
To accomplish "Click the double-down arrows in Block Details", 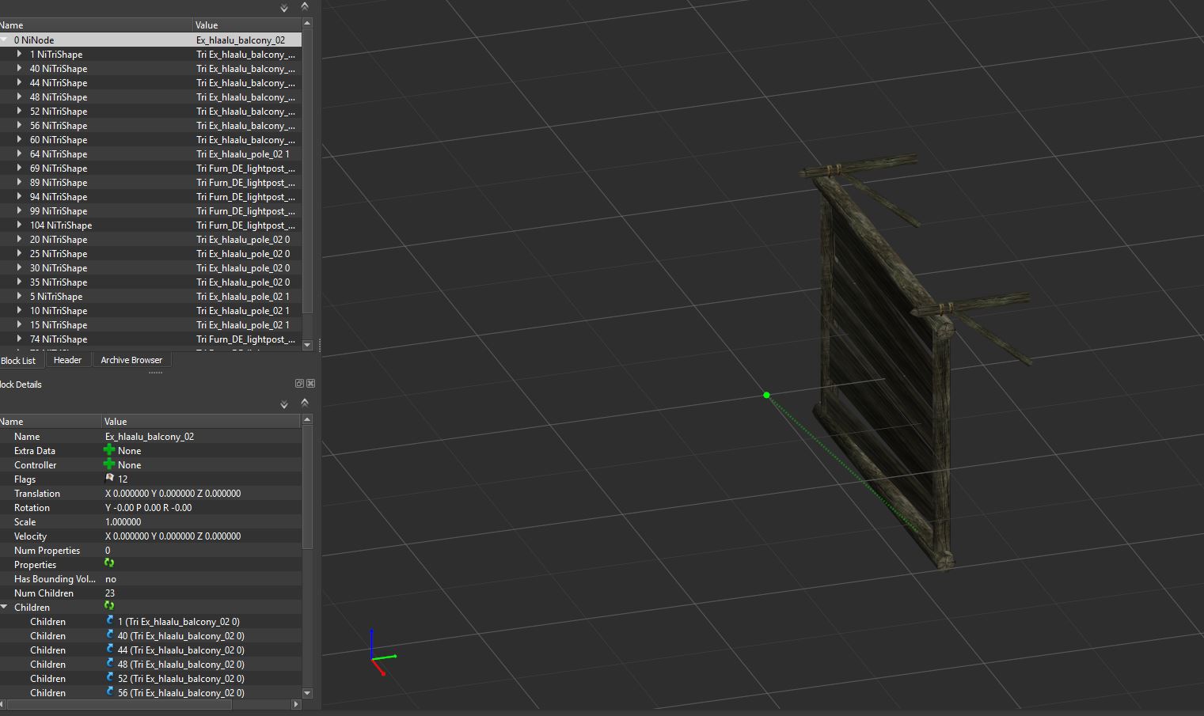I will click(284, 405).
